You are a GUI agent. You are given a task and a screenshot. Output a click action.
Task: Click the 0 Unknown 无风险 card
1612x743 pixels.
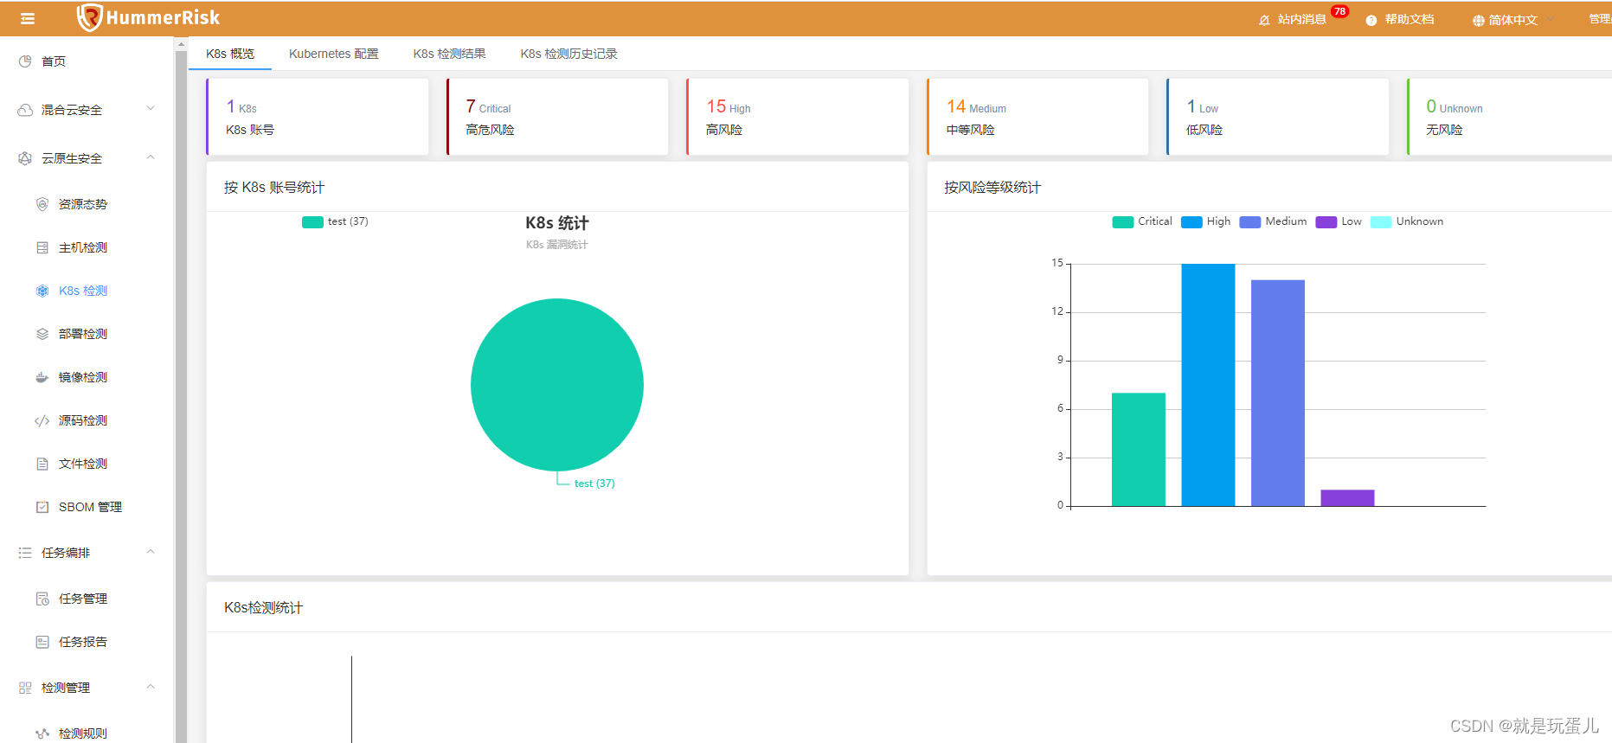point(1510,117)
